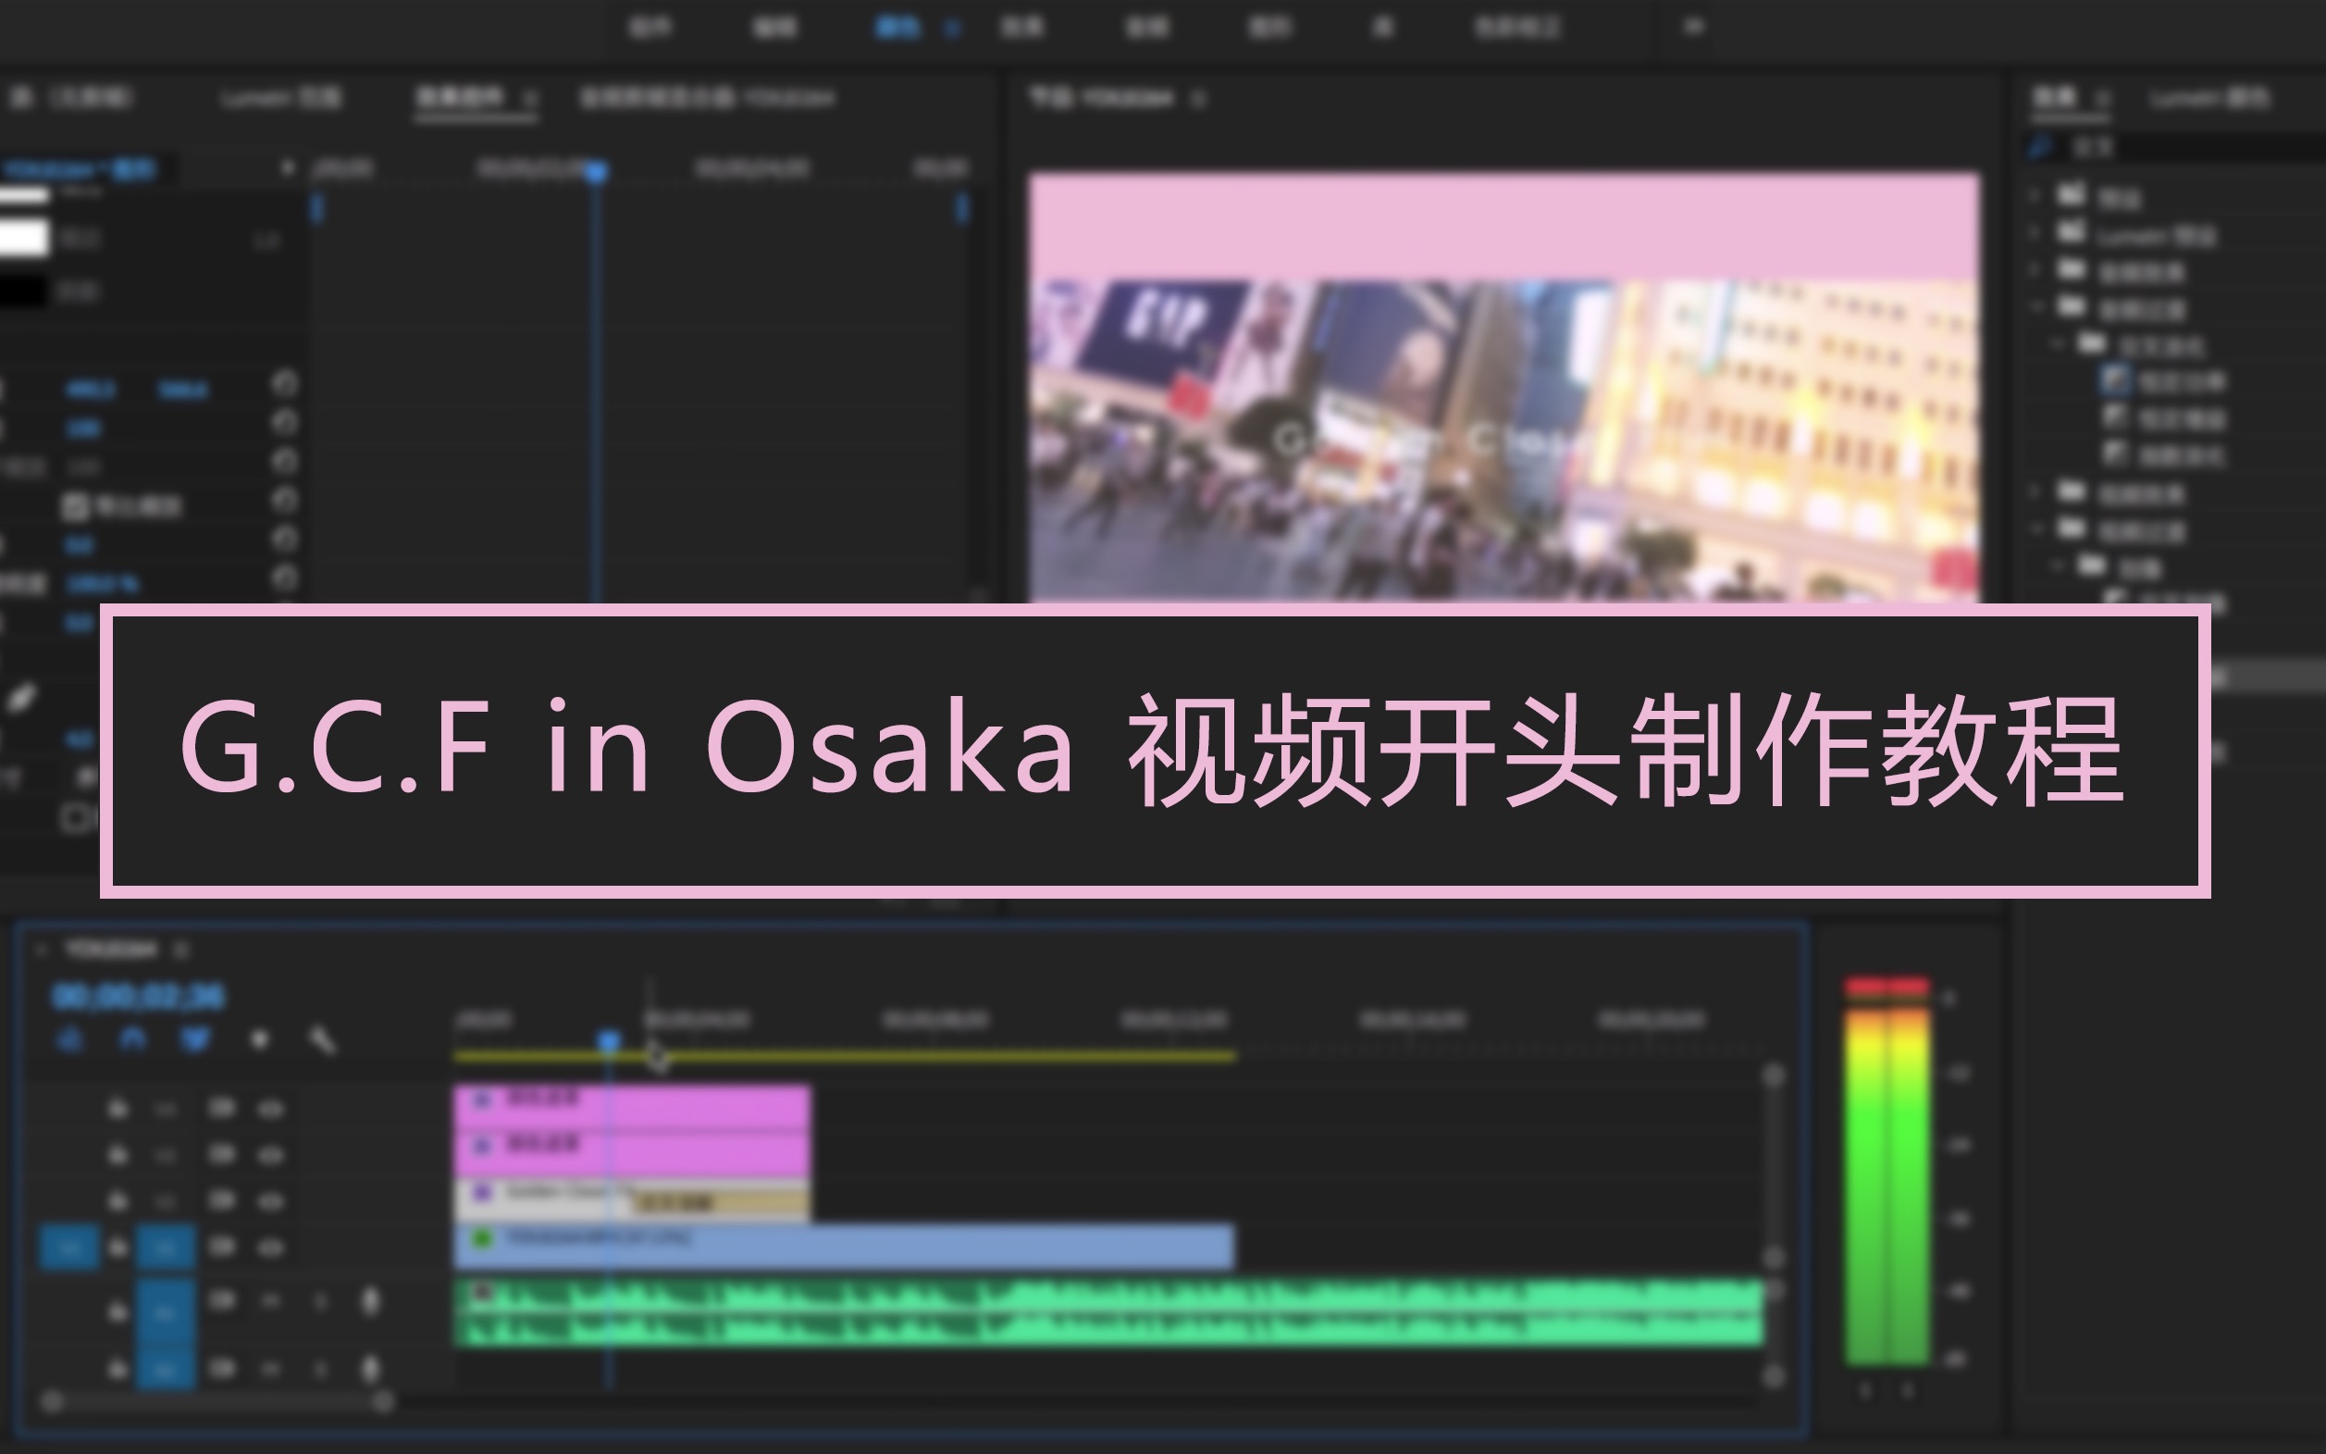The image size is (2326, 1454).
Task: Click the second blue position value in Effect Controls
Action: point(182,390)
